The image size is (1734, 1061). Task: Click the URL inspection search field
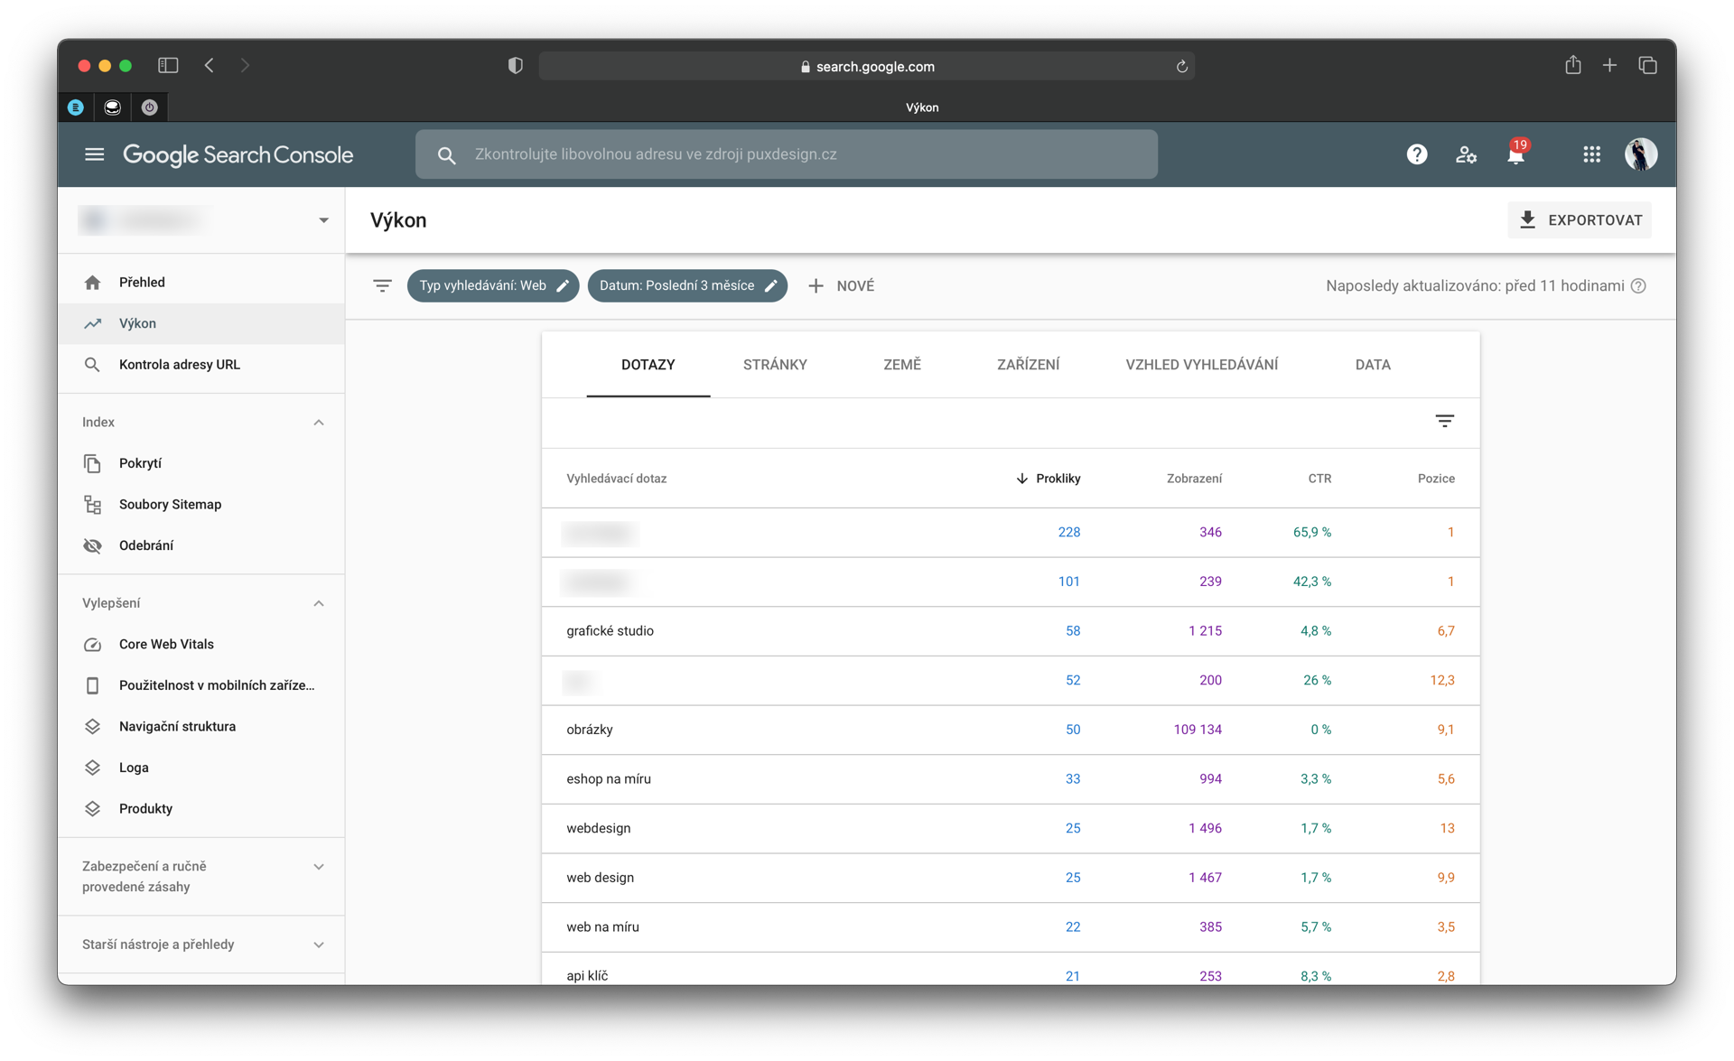[786, 154]
